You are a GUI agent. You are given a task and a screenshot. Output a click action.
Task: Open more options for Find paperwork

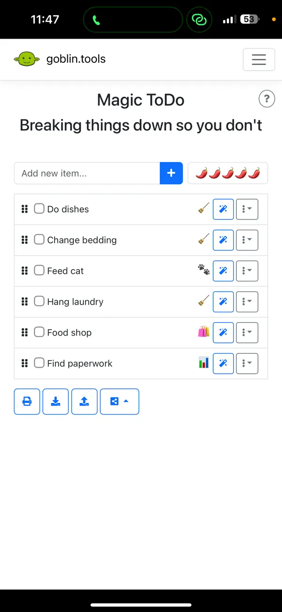pyautogui.click(x=247, y=363)
